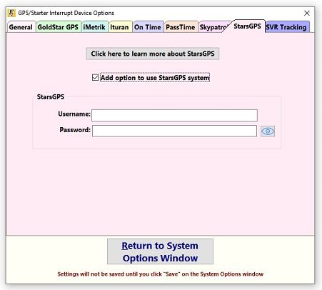Image resolution: width=322 pixels, height=290 pixels.
Task: Click the settings not saved warning text
Action: click(x=161, y=274)
